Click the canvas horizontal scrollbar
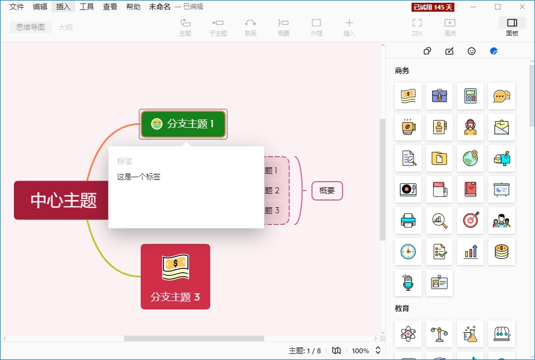This screenshot has height=360, width=535. click(194, 338)
